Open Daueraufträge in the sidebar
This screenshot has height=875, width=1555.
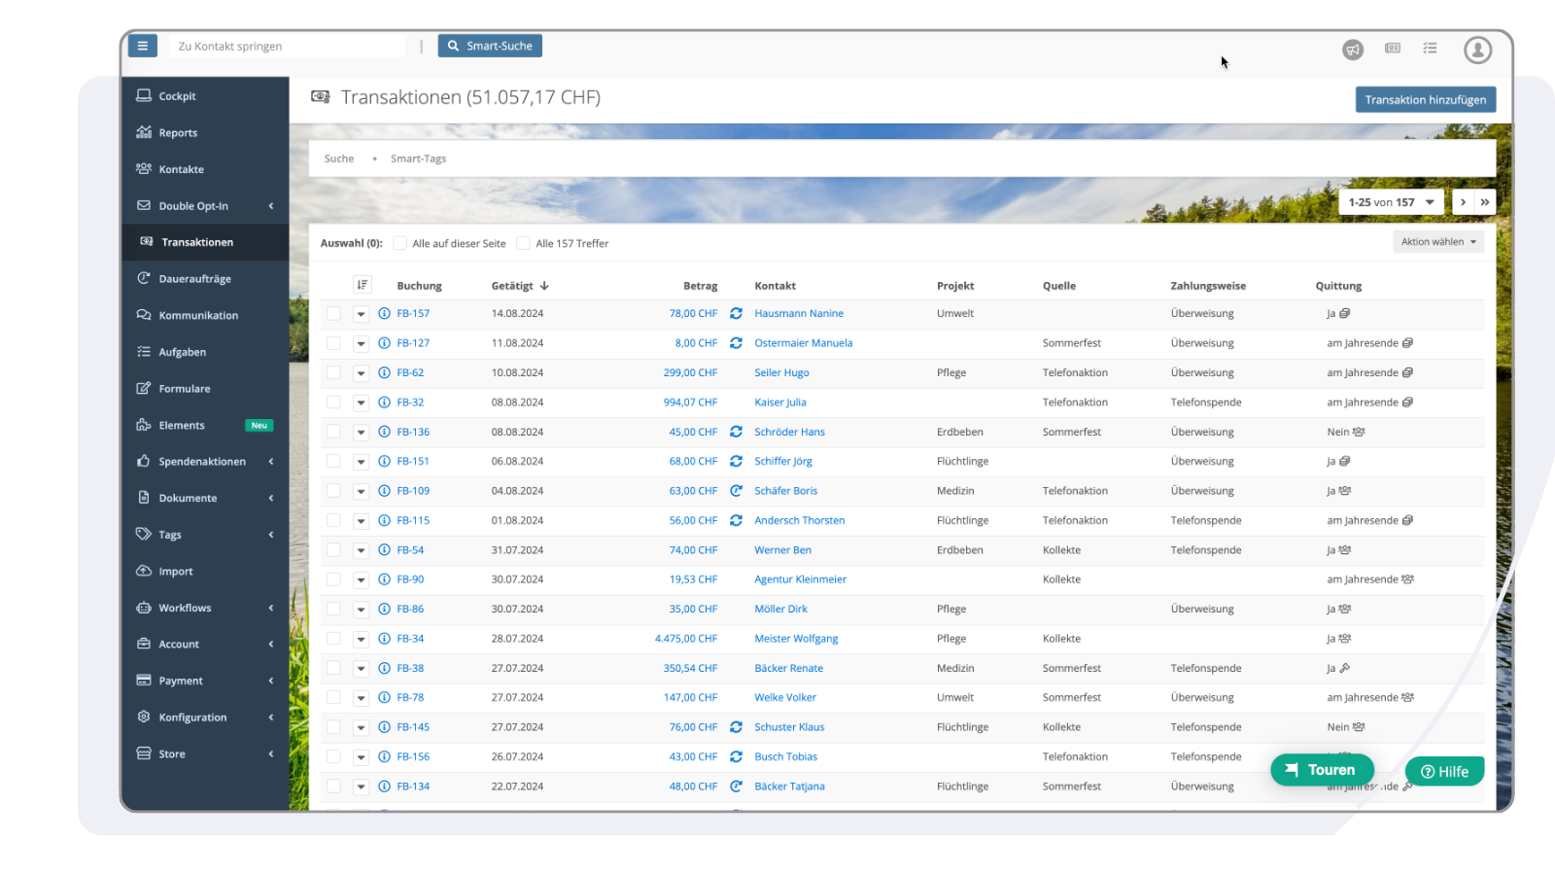[194, 279]
